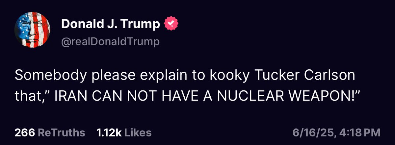Click the 266 ReTruths number
Screen dimensions: 395x145
point(24,133)
